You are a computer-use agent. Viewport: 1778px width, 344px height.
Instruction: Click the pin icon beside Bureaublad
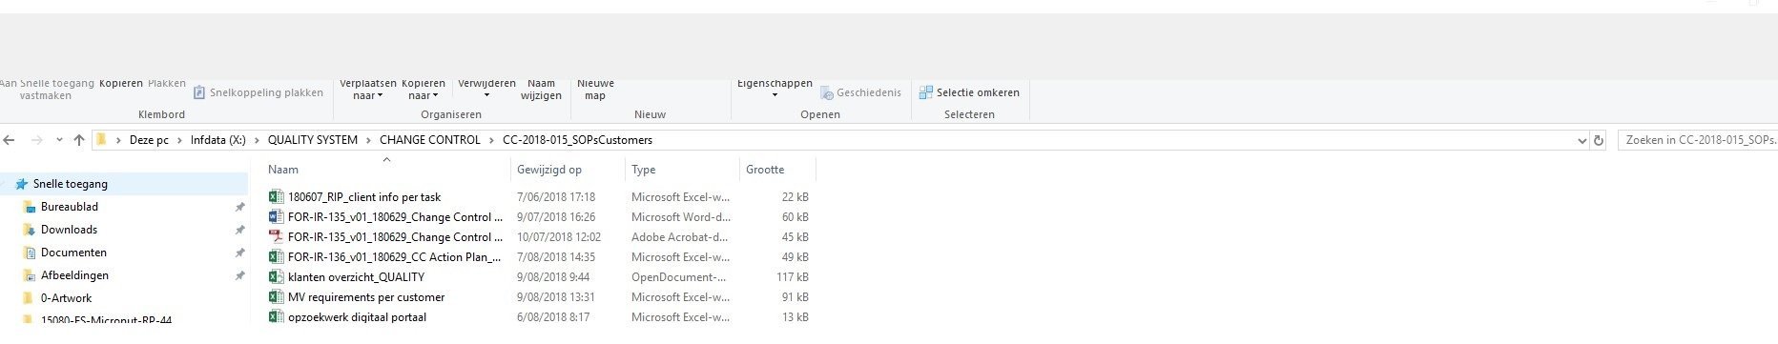click(239, 207)
